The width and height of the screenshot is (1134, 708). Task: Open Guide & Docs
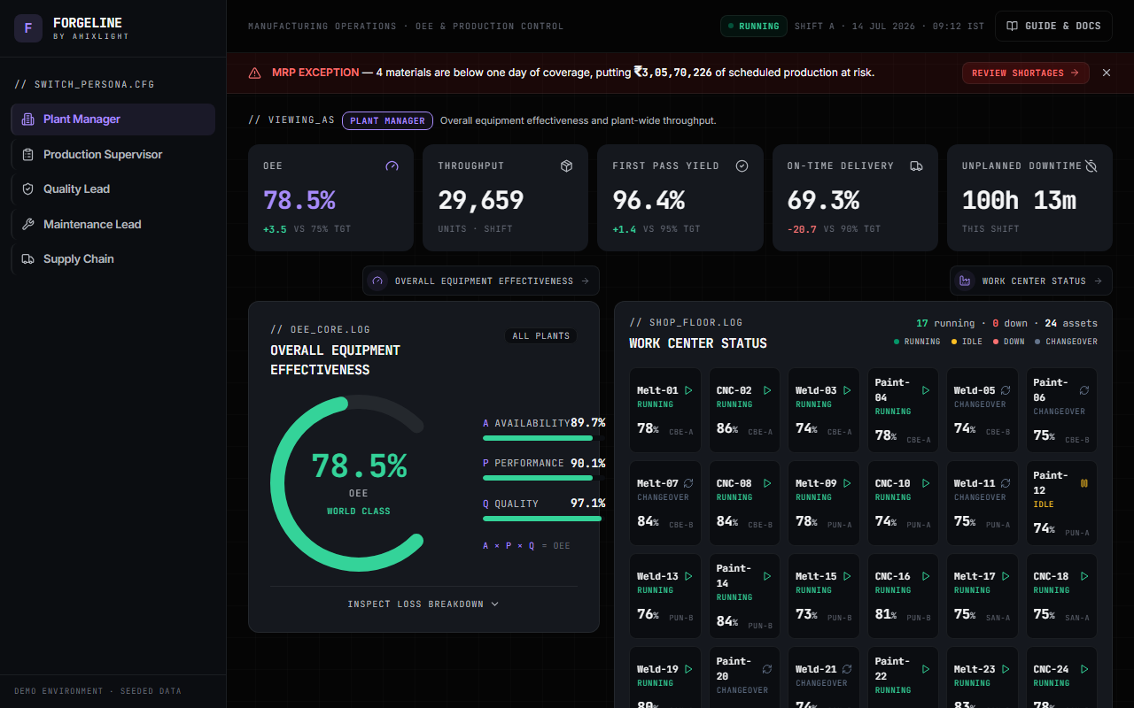(1053, 27)
